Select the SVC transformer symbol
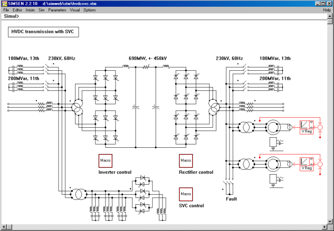334x231 pixels. [77, 194]
